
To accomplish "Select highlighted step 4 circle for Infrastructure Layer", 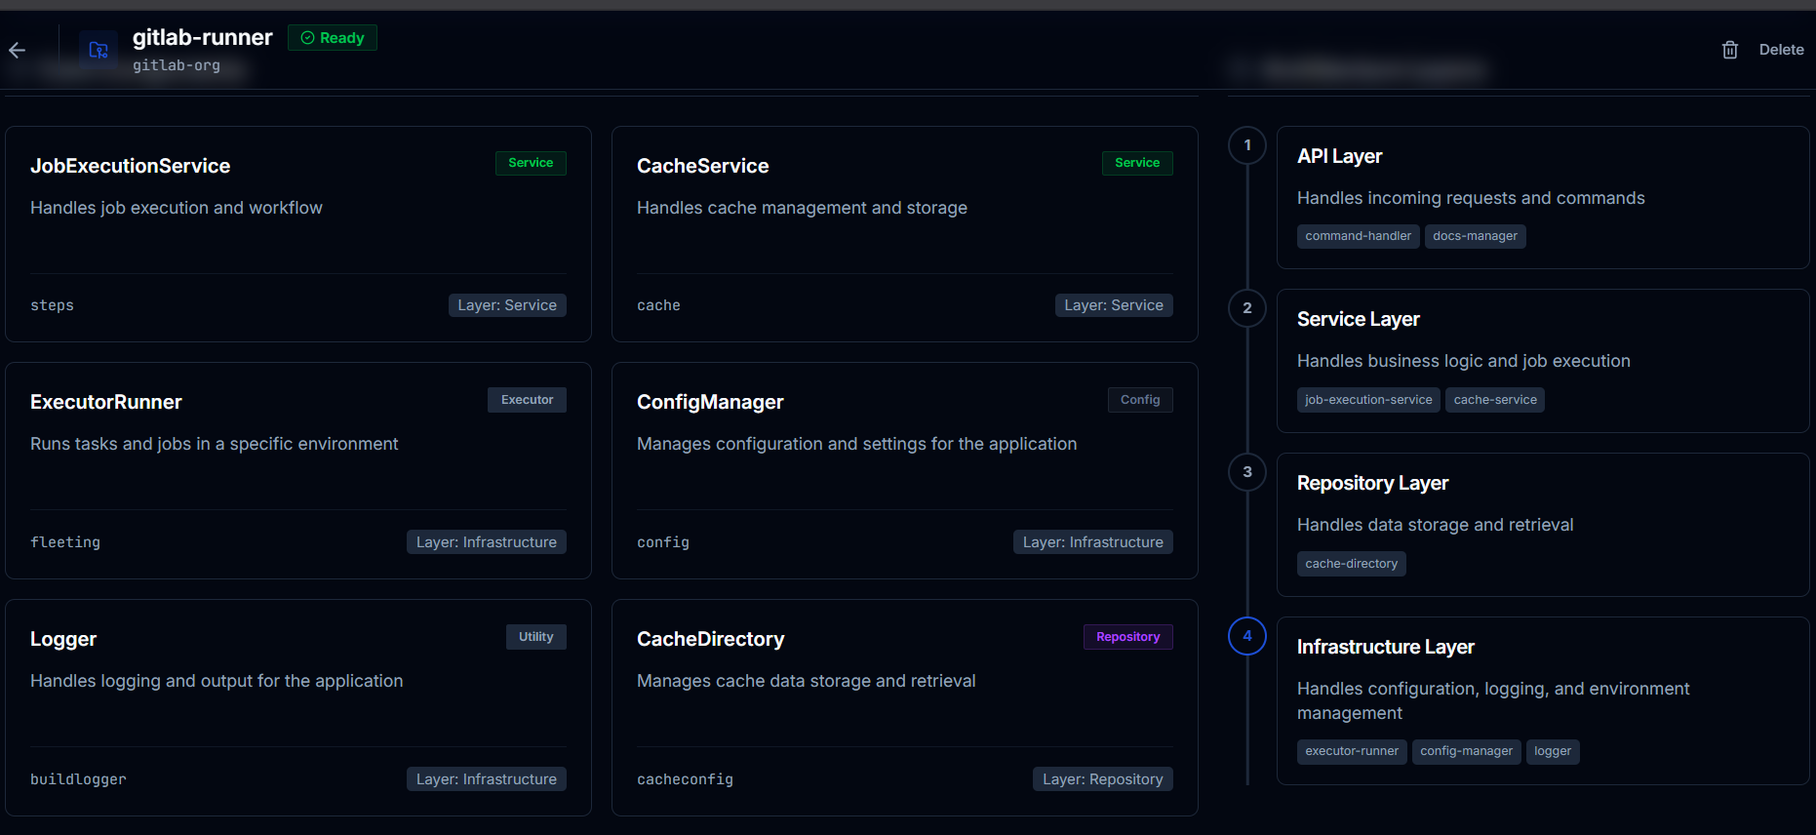I will (x=1247, y=636).
